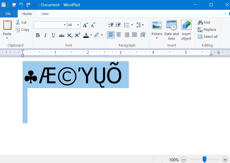The image size is (230, 163).
Task: Apply subscript formatting
Action: 69,35
